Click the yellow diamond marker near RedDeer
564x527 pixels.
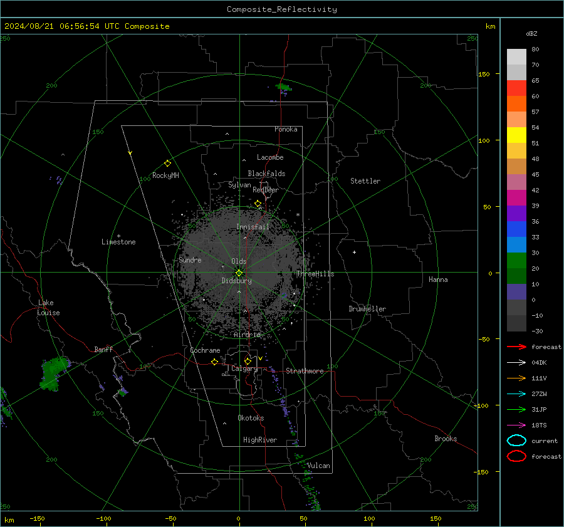click(x=258, y=204)
